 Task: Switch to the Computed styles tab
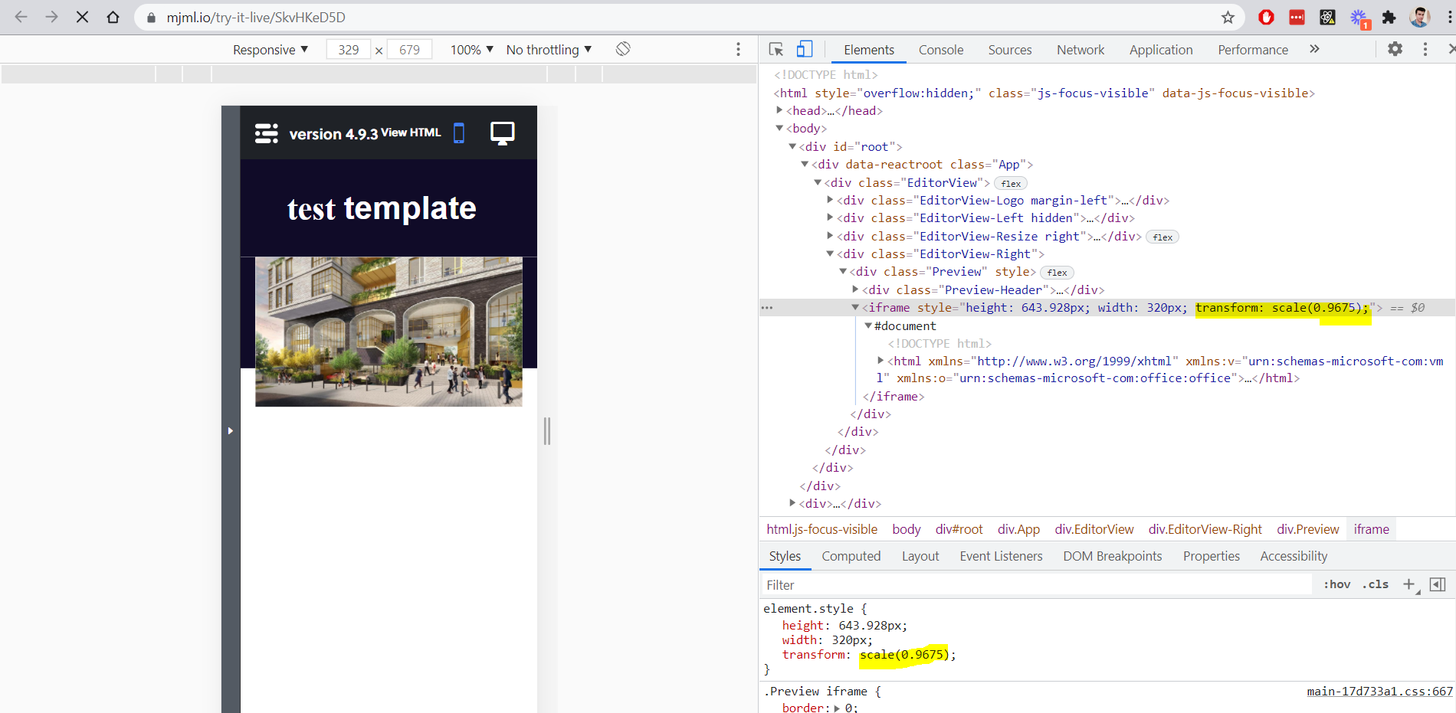[851, 556]
